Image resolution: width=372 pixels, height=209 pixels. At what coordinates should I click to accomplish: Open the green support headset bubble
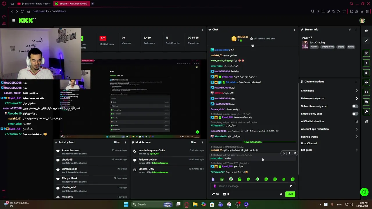(x=364, y=192)
